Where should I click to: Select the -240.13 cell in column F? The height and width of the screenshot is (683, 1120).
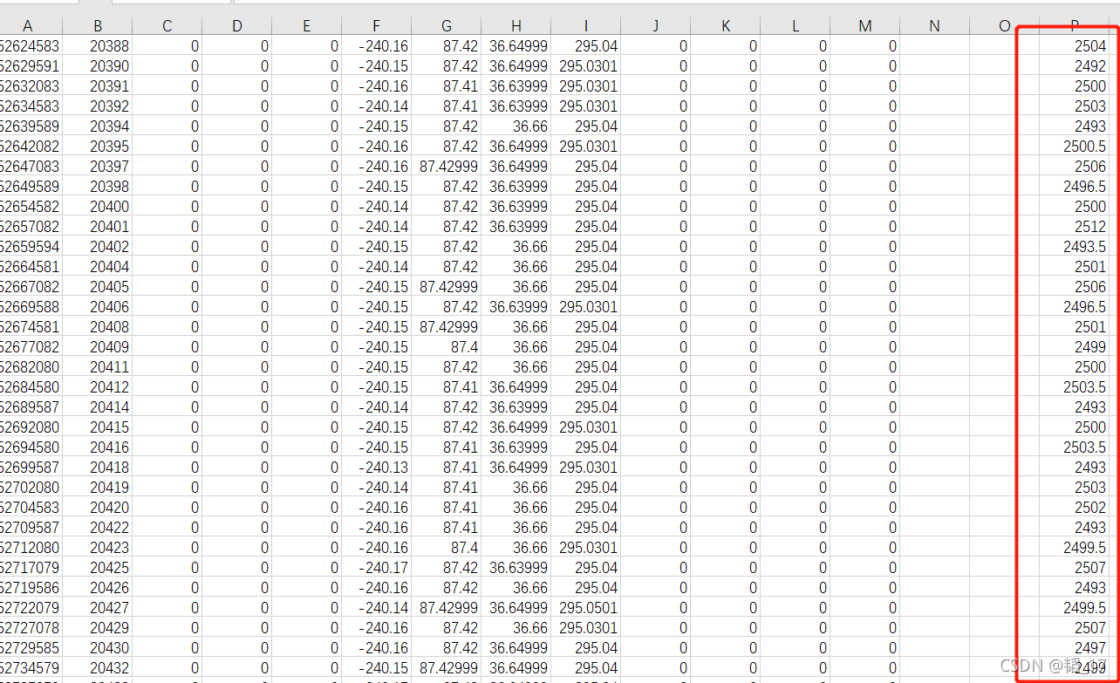[x=376, y=467]
